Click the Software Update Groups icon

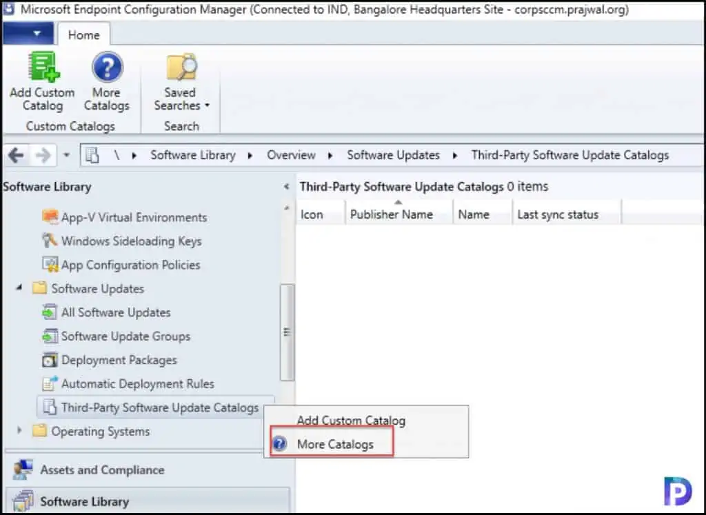(x=50, y=336)
